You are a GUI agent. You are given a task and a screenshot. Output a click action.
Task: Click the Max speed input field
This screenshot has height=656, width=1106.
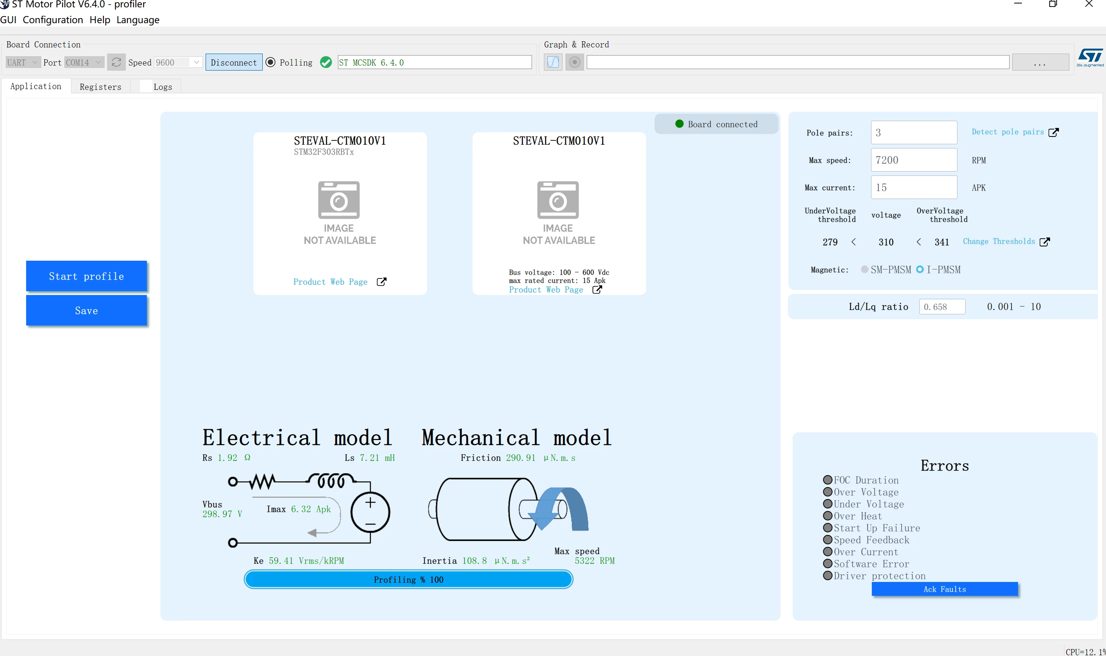click(x=914, y=160)
